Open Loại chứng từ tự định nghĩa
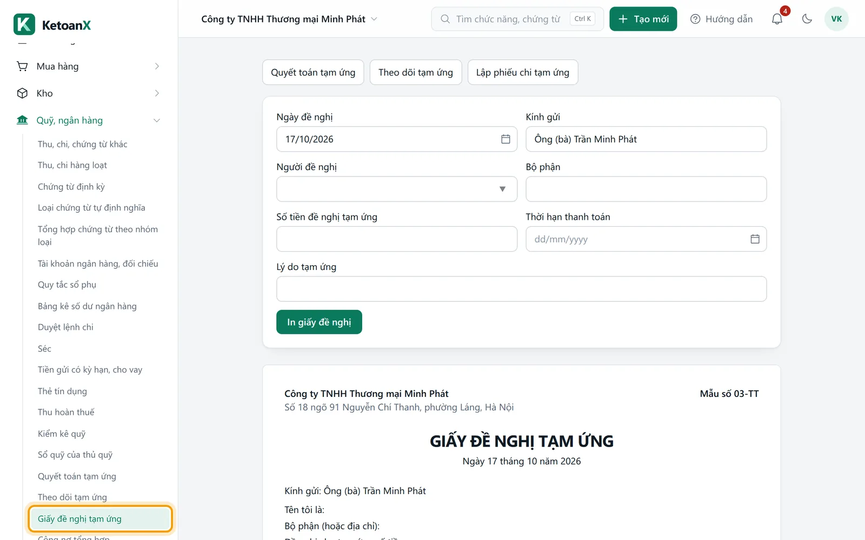Screen dimensions: 865x540 tap(91, 208)
